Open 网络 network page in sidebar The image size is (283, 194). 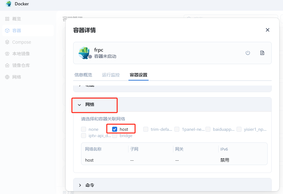coord(16,77)
